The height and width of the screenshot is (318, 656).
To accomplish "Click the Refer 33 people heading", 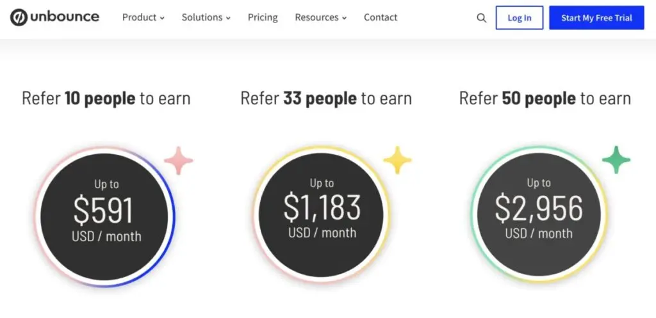I will 325,99.
